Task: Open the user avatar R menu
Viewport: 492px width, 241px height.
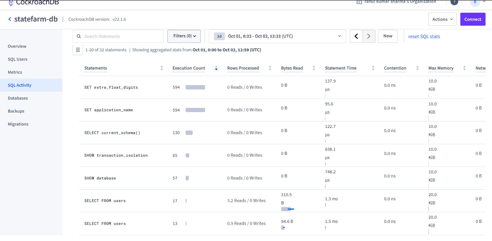Action: tap(475, 2)
